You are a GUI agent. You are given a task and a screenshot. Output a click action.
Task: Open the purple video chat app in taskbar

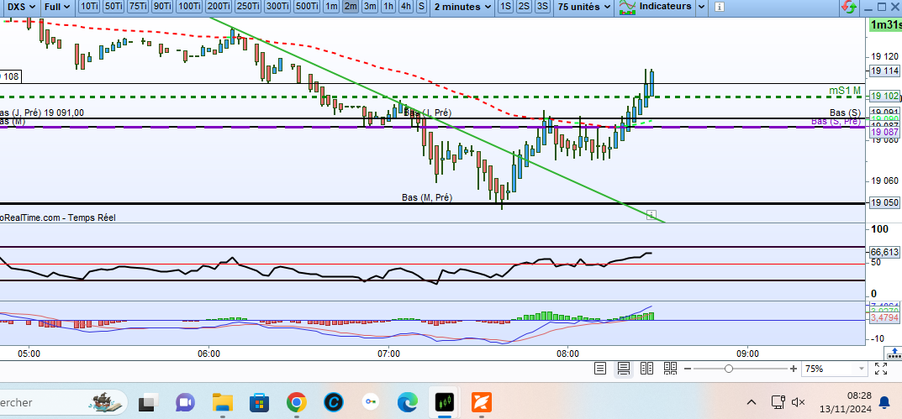click(185, 402)
